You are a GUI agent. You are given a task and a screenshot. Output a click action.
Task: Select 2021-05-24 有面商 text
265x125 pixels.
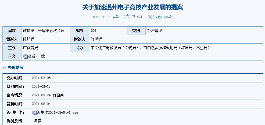tap(48, 95)
